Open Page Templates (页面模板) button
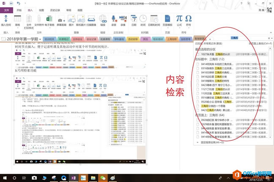Image resolution: width=274 pixels, height=182 pixels. click(x=167, y=21)
